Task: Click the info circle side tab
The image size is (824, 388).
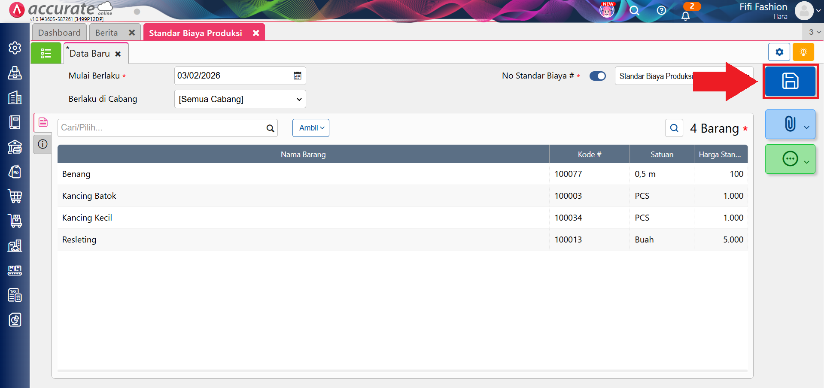Action: tap(43, 144)
